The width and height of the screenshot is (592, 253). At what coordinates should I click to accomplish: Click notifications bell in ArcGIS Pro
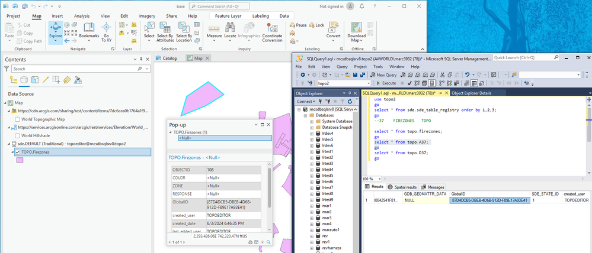(362, 6)
